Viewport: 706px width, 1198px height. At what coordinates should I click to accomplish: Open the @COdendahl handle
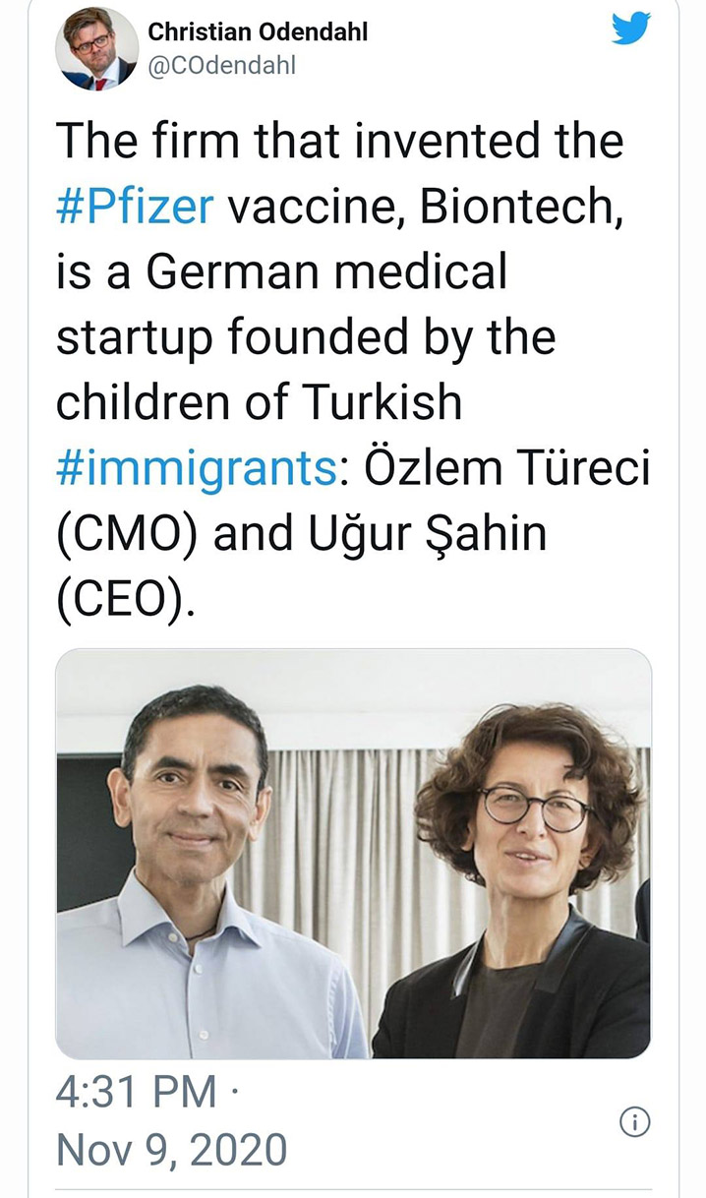(221, 66)
